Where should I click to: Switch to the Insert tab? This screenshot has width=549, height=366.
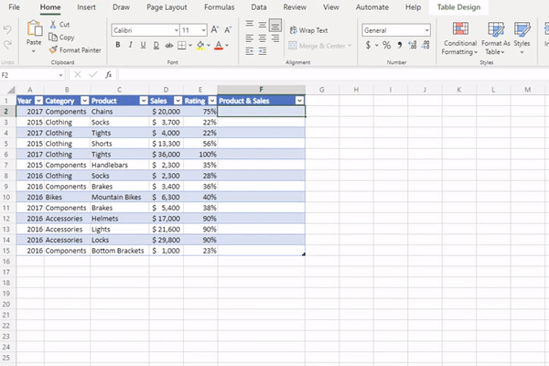pos(87,7)
